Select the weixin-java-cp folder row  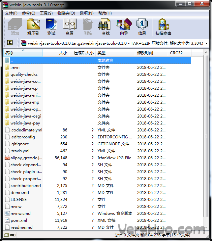click(x=98, y=88)
